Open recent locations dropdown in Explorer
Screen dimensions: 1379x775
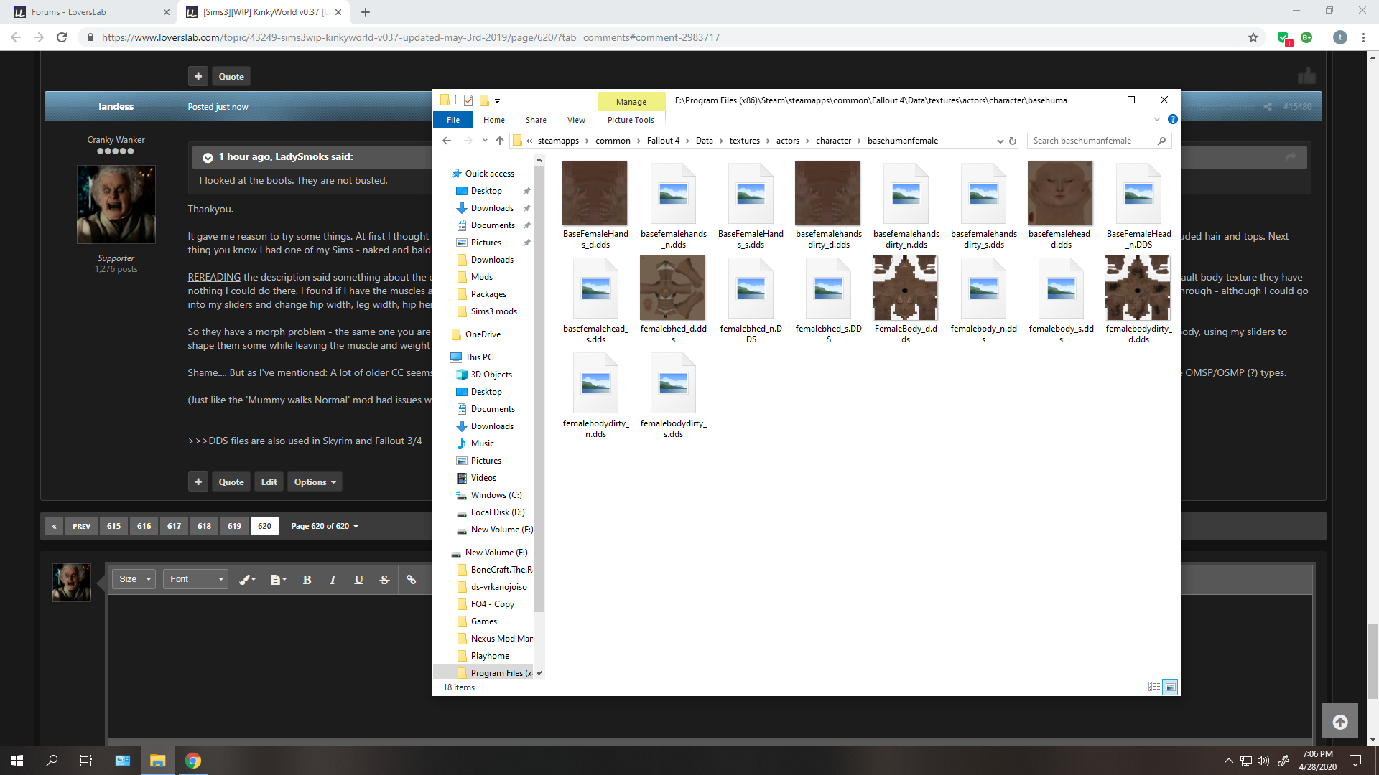point(485,141)
